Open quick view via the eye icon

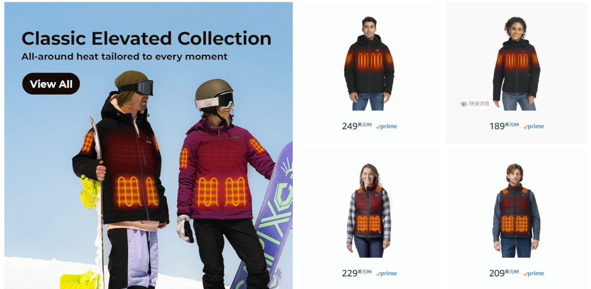click(x=463, y=104)
